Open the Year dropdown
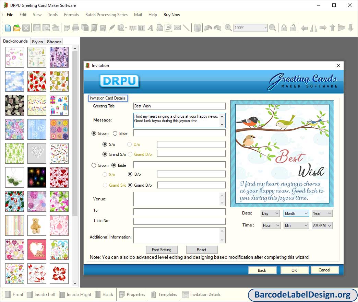 click(322, 213)
